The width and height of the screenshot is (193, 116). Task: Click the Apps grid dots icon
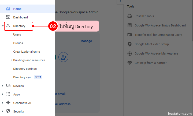click(8, 94)
